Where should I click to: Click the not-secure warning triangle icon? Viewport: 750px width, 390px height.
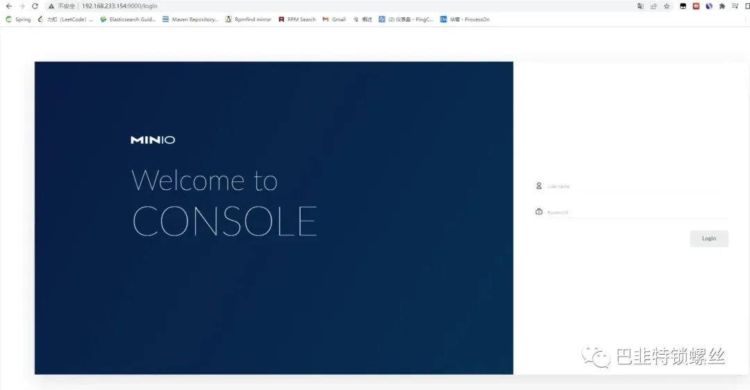51,6
